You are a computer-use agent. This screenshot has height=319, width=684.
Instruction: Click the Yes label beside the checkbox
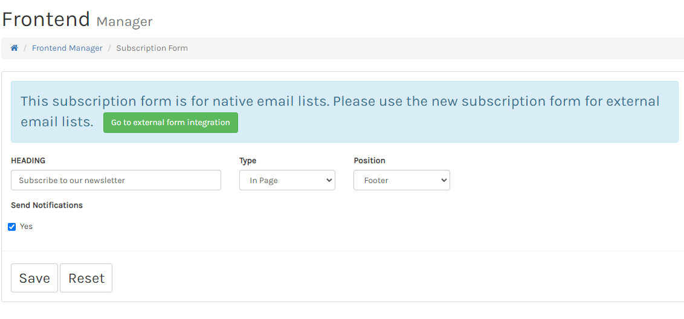(26, 227)
